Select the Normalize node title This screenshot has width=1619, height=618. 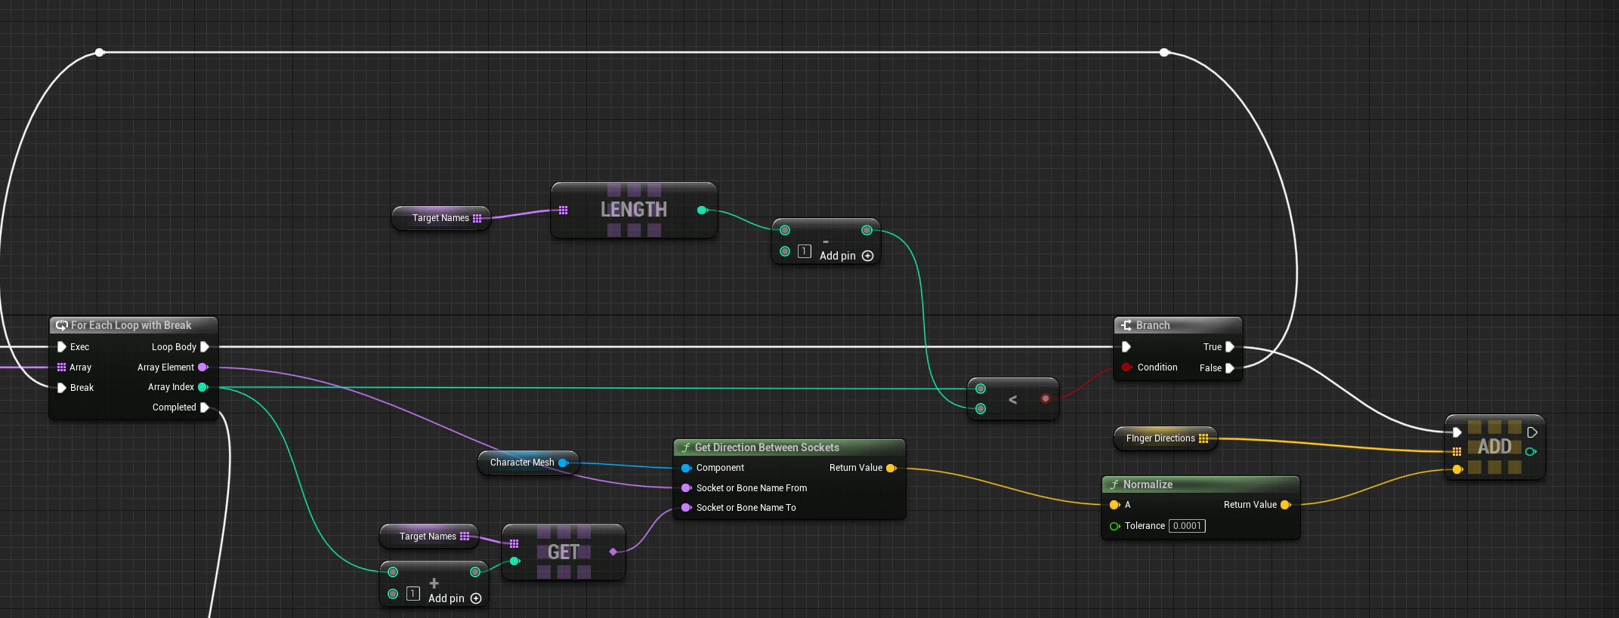point(1148,484)
